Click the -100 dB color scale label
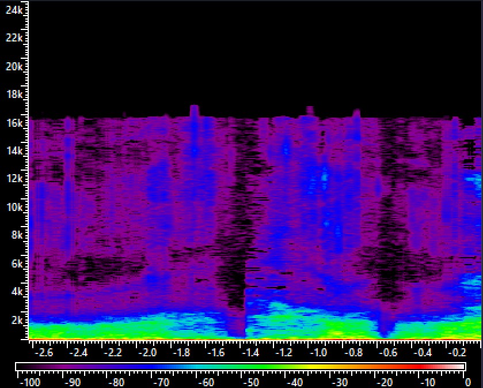The width and height of the screenshot is (483, 388). [x=30, y=383]
